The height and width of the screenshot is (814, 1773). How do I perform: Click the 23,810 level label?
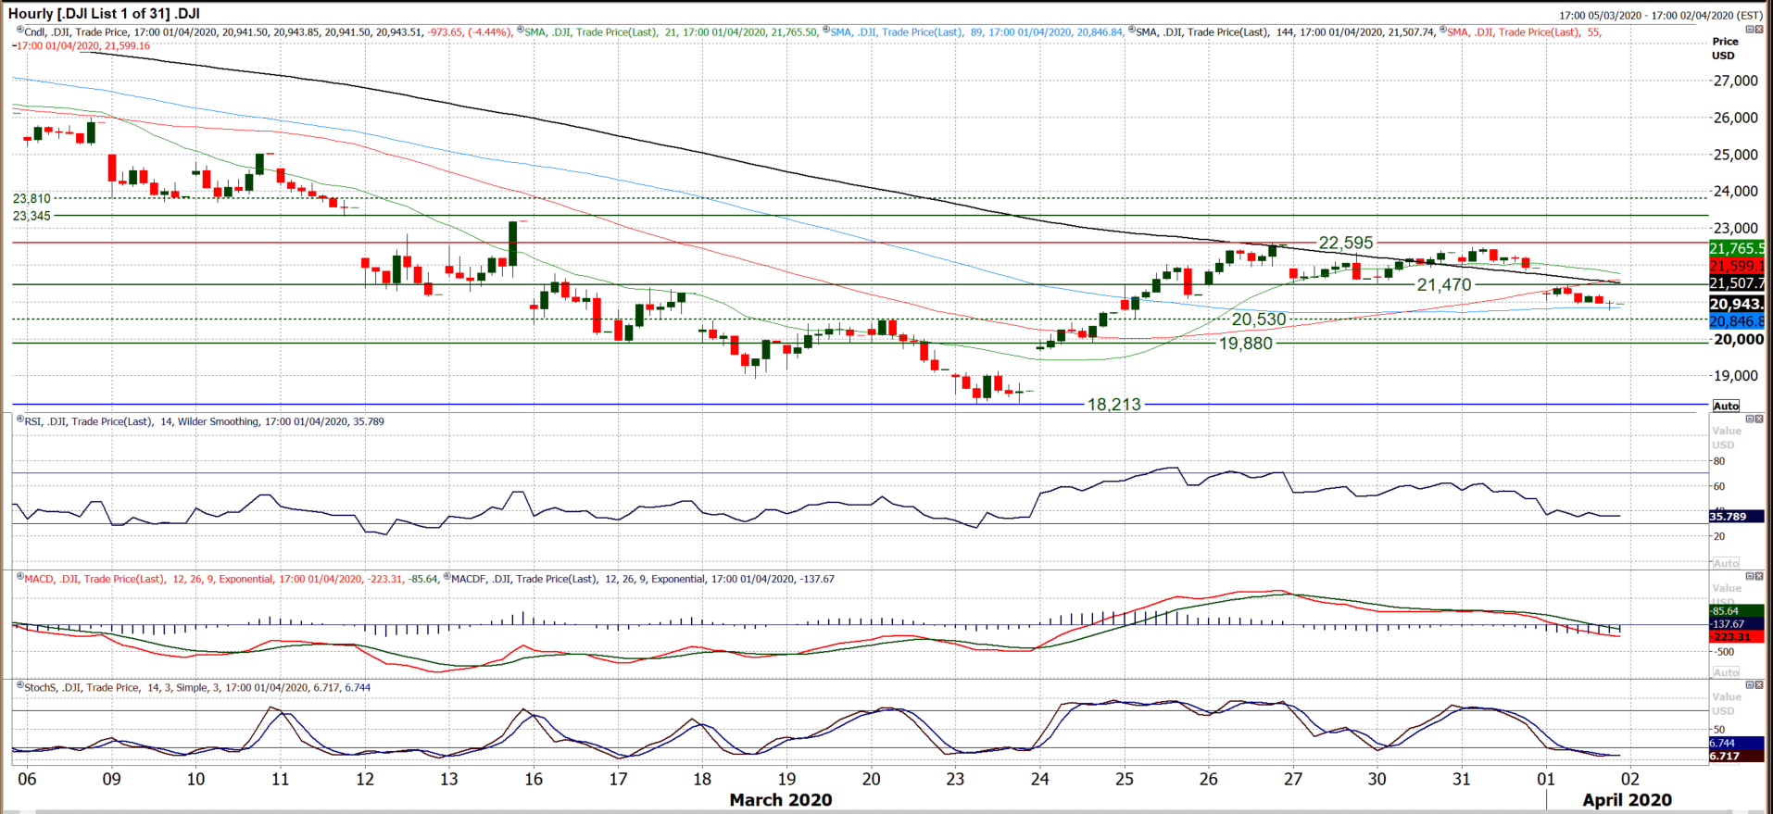(x=31, y=198)
